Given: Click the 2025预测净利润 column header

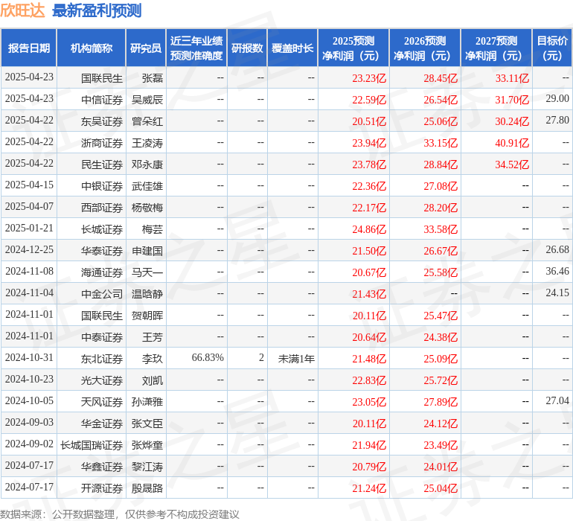Looking at the screenshot, I should (x=353, y=48).
